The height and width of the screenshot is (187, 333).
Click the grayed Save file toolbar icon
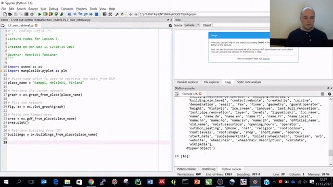16,14
